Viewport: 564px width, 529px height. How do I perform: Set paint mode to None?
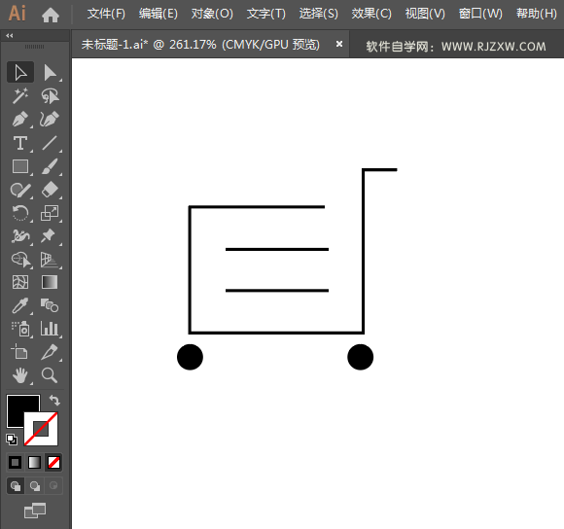pyautogui.click(x=53, y=463)
